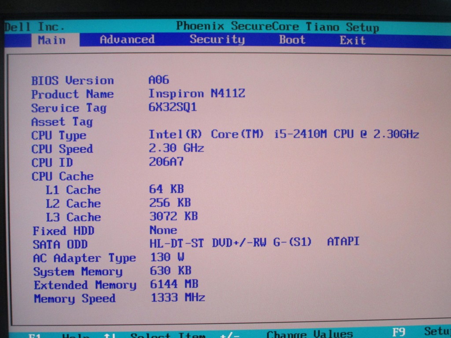Click the service tag 6X32SQ1

tap(173, 107)
